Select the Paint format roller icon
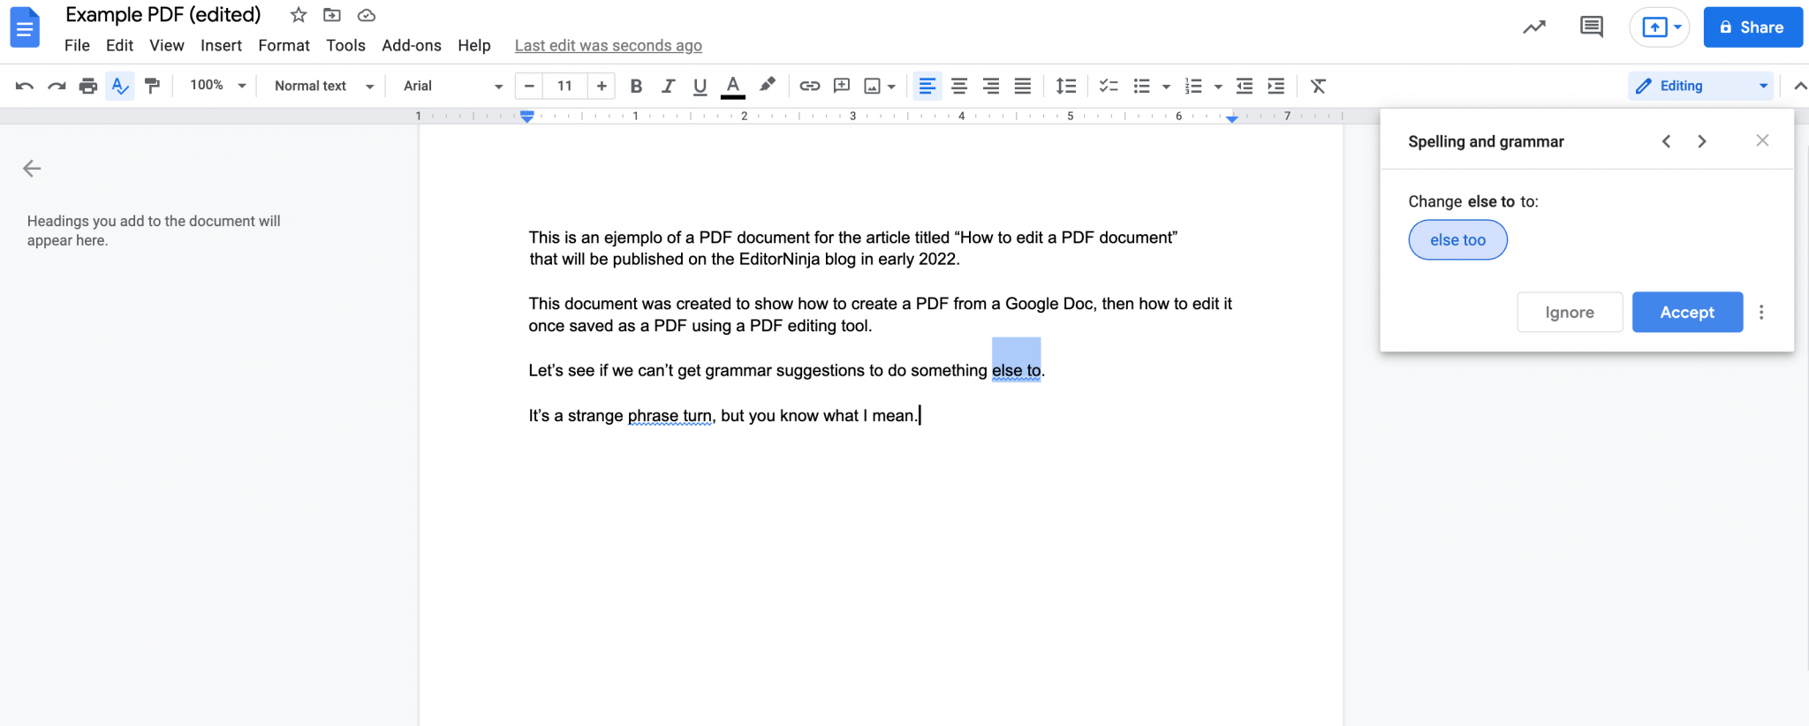 [x=152, y=86]
